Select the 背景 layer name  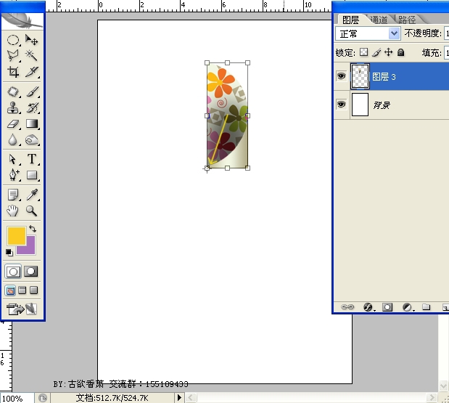click(x=382, y=105)
